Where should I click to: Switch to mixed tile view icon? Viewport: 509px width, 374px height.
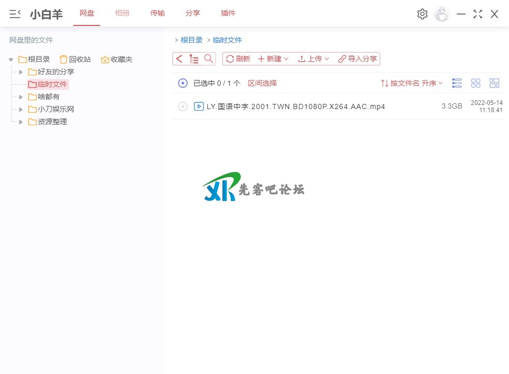494,83
